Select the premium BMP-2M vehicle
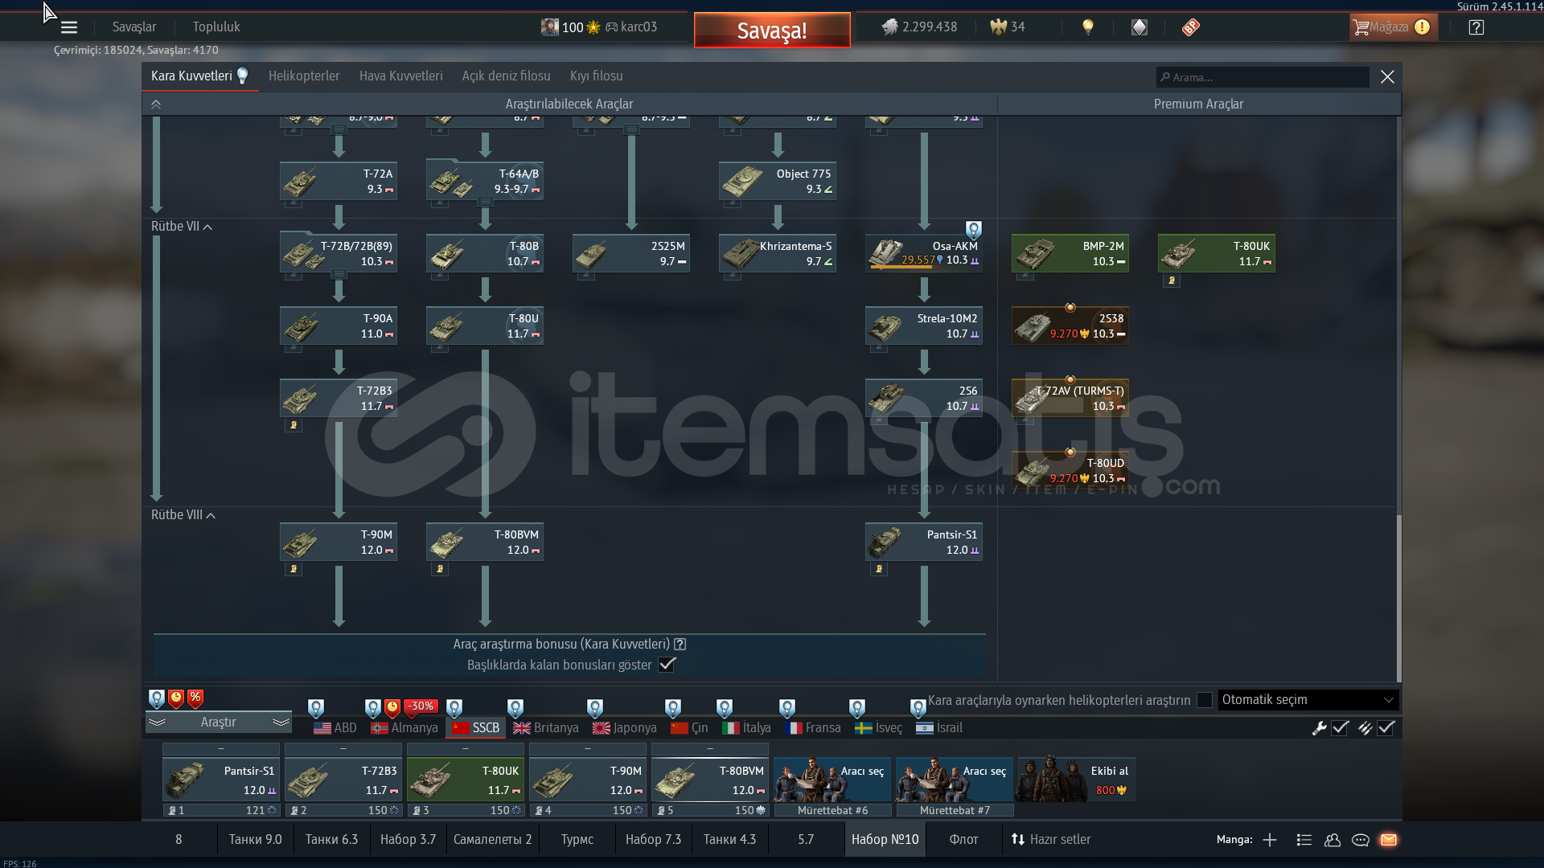 pyautogui.click(x=1070, y=254)
